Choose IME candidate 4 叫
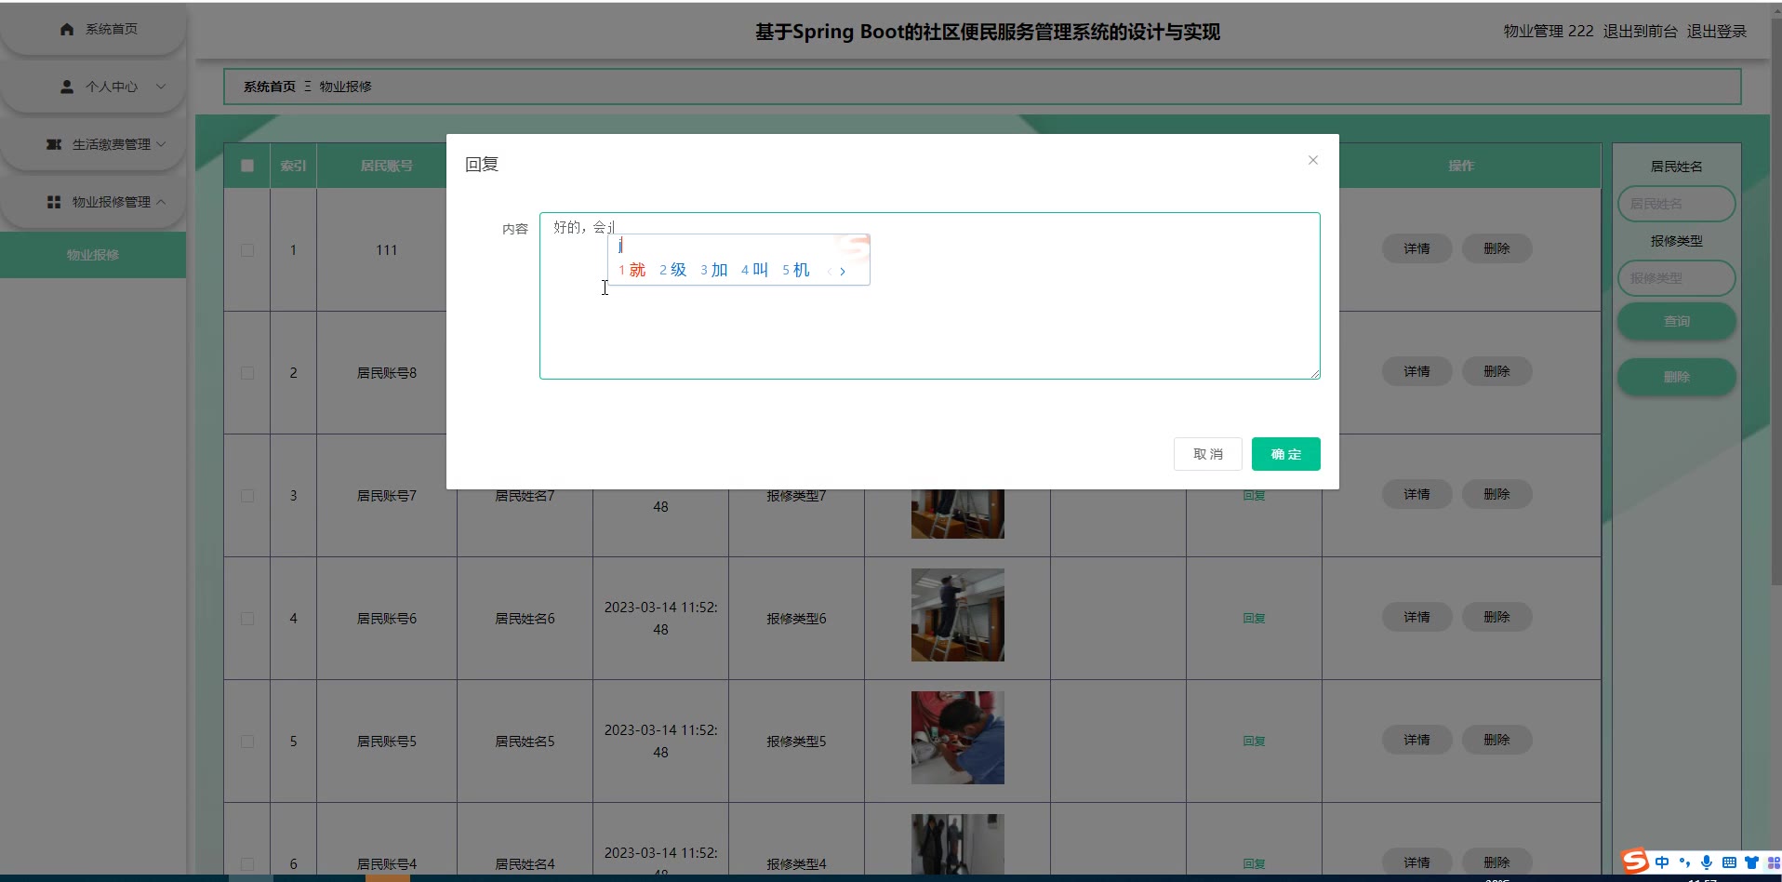This screenshot has width=1782, height=882. pyautogui.click(x=754, y=270)
